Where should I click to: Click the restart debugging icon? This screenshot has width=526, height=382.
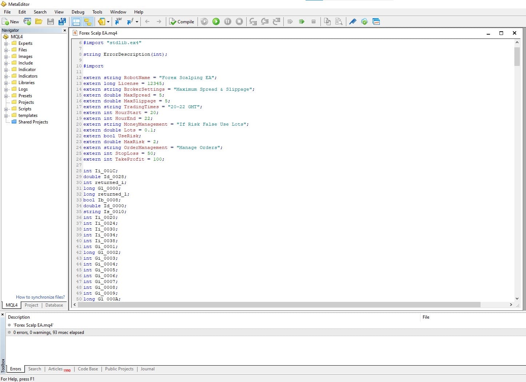click(204, 22)
